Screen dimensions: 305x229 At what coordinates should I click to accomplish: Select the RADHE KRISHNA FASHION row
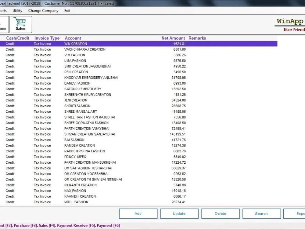pos(138,151)
